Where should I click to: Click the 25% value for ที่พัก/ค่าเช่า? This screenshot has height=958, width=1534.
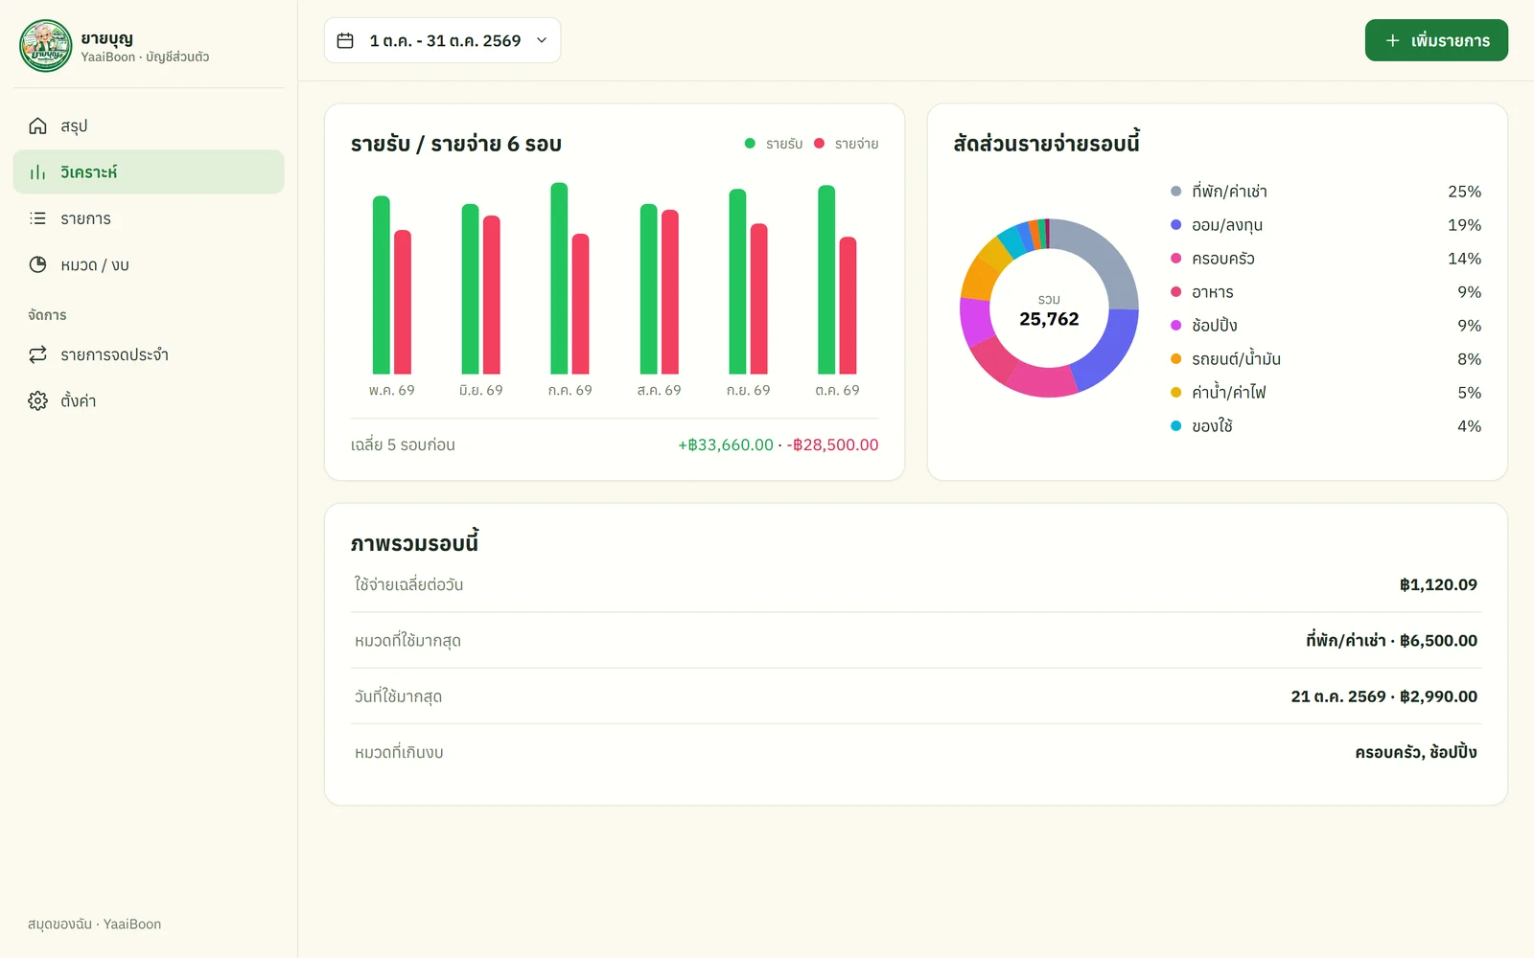tap(1464, 192)
